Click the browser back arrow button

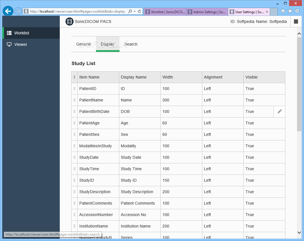point(8,11)
